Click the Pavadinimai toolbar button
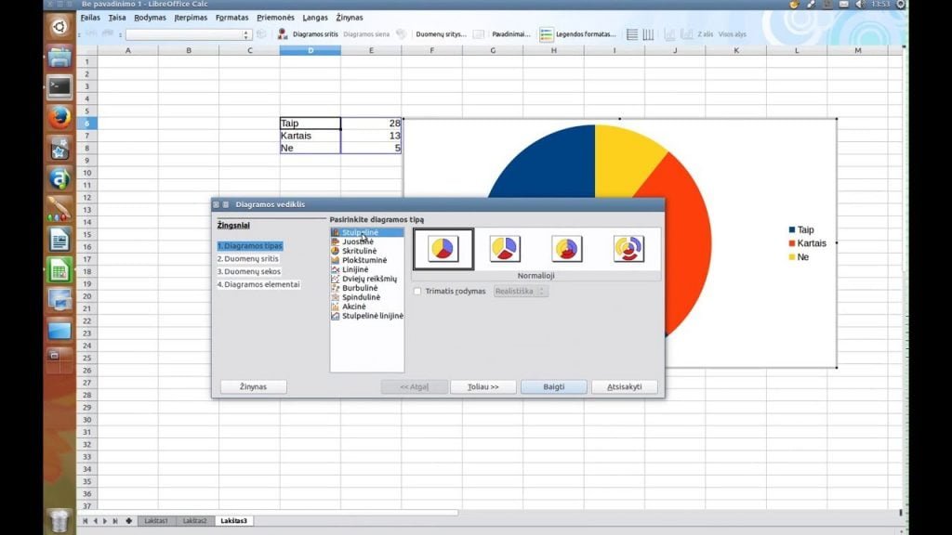This screenshot has height=535, width=952. [510, 34]
